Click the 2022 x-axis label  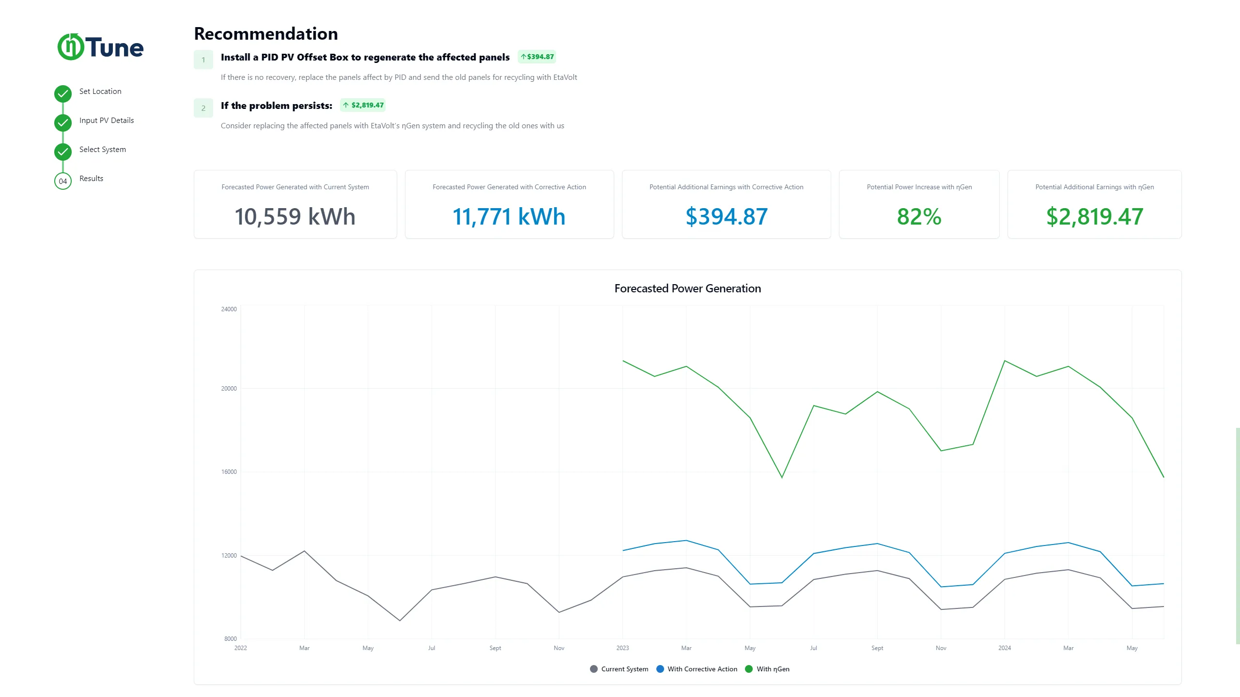(241, 648)
